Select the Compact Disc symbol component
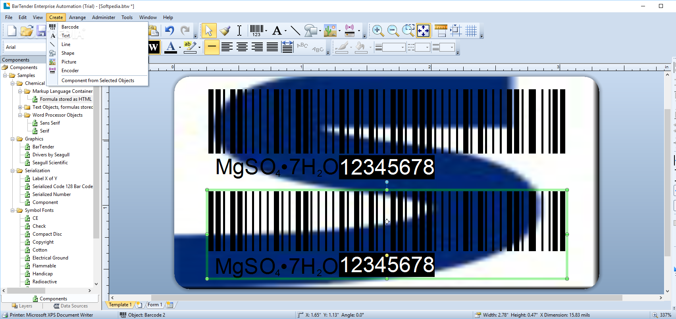 (x=47, y=234)
